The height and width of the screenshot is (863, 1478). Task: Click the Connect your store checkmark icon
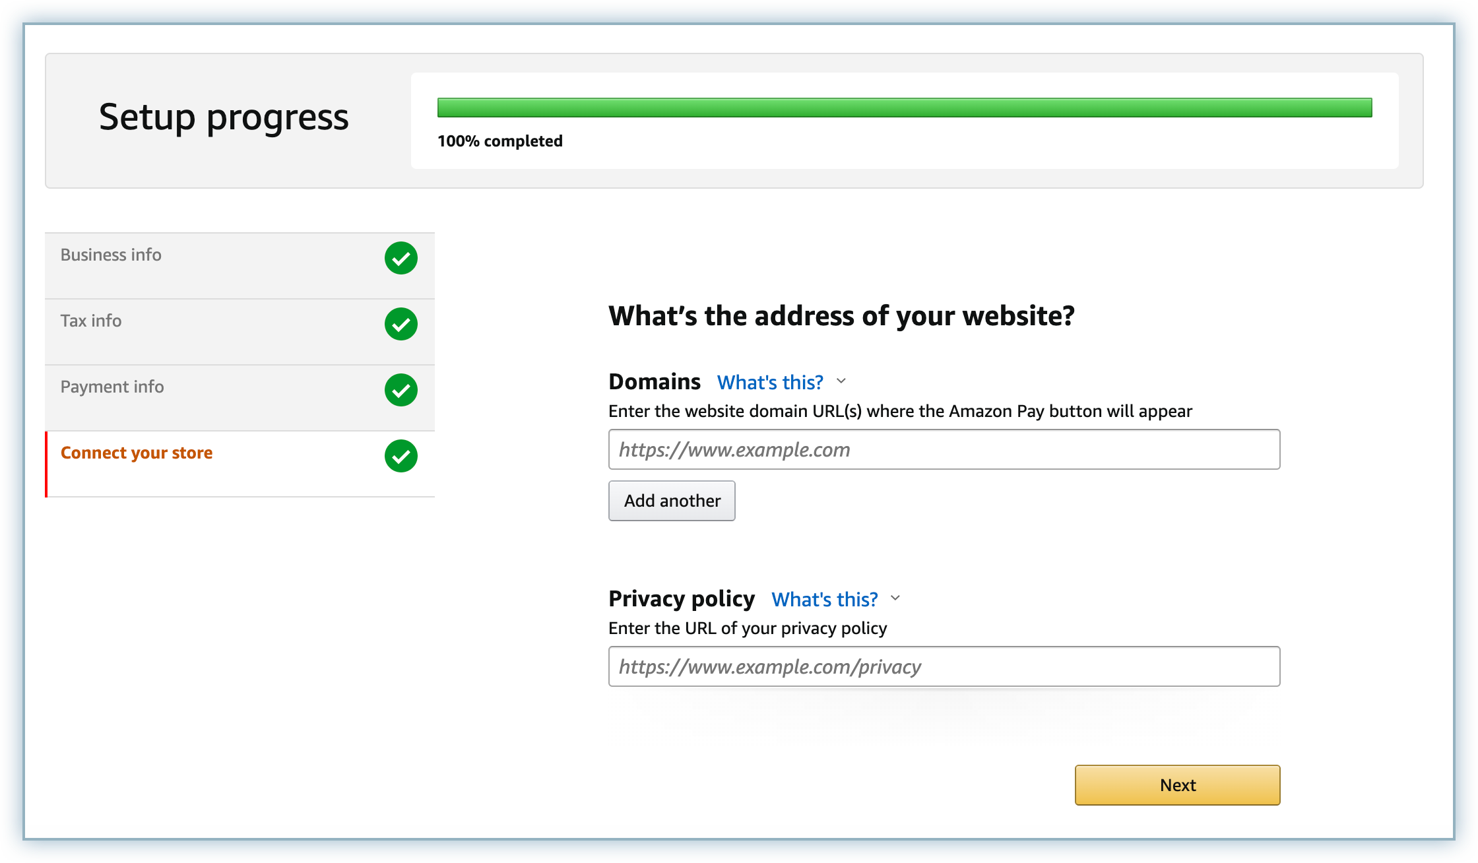401,456
